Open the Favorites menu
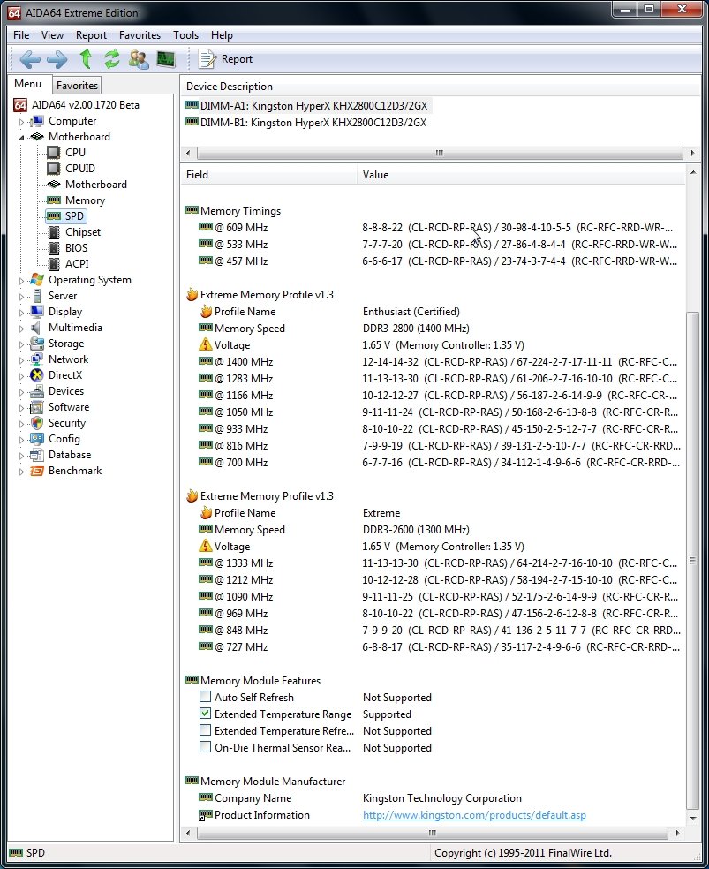 [140, 35]
